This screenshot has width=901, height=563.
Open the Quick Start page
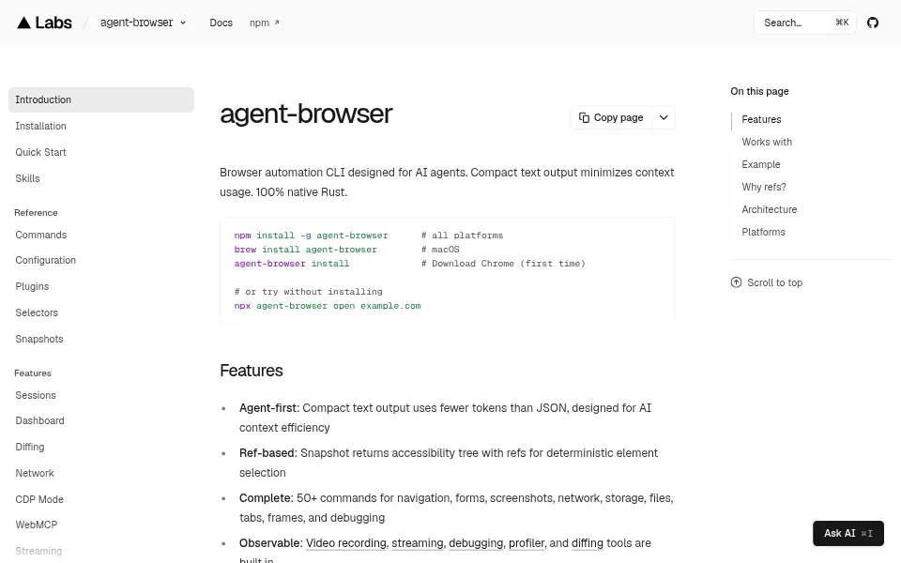40,152
